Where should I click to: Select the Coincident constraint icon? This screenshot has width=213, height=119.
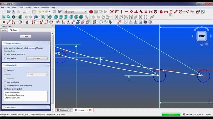[112, 12]
